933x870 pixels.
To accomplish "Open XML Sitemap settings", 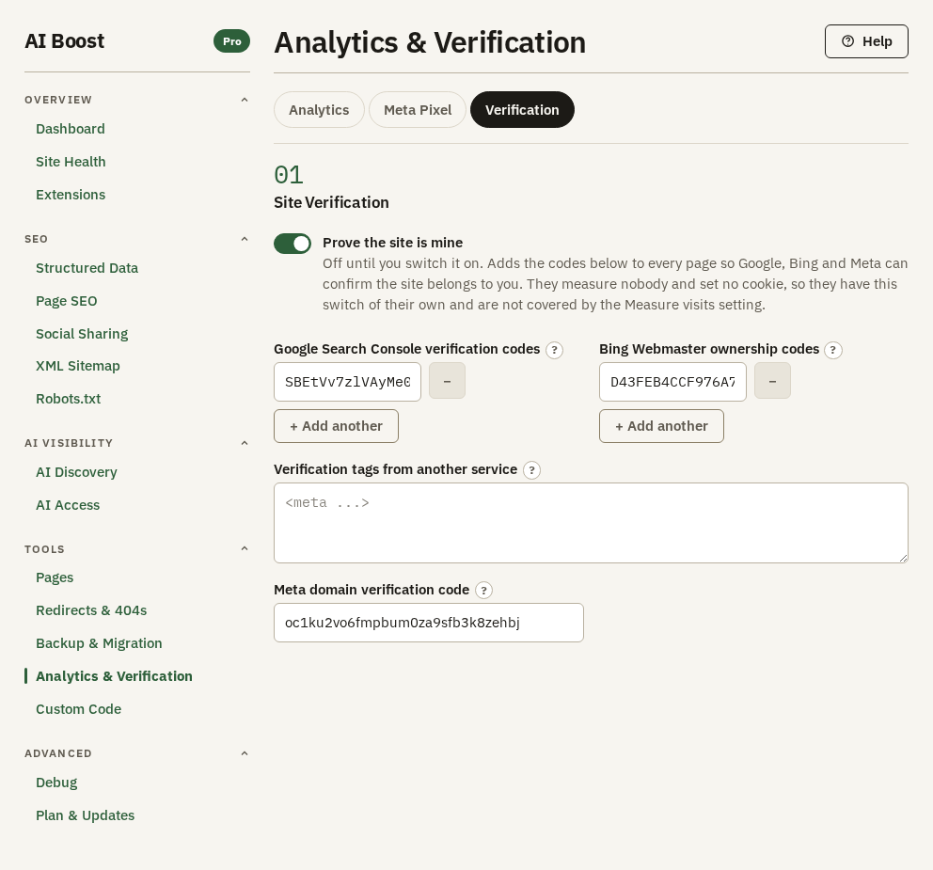I will coord(78,366).
